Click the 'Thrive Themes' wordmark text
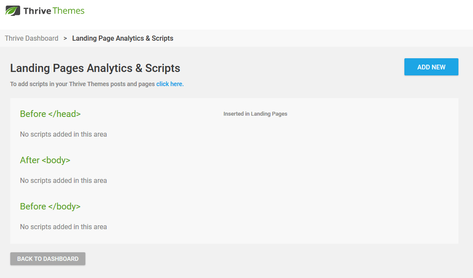Image resolution: width=473 pixels, height=278 pixels. [x=54, y=11]
